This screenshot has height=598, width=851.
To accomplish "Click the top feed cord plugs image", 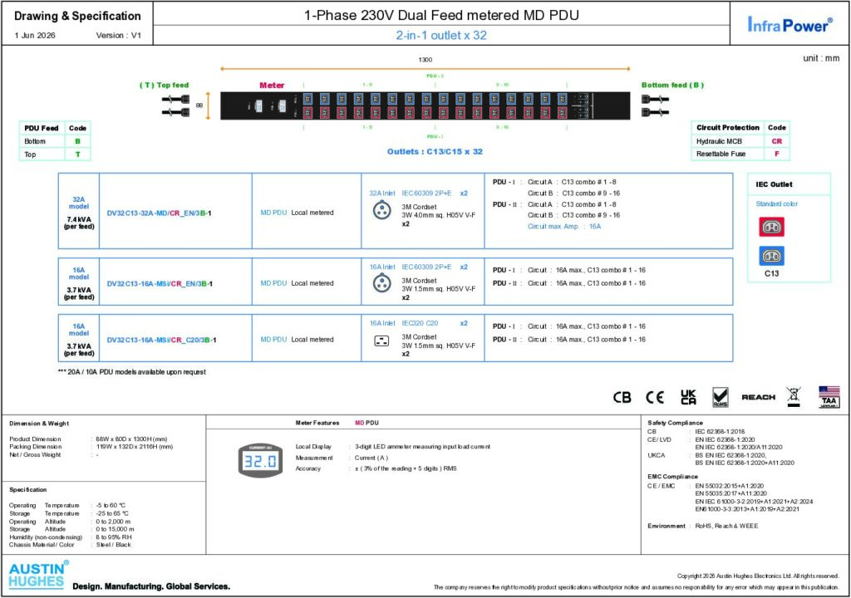I will click(175, 105).
